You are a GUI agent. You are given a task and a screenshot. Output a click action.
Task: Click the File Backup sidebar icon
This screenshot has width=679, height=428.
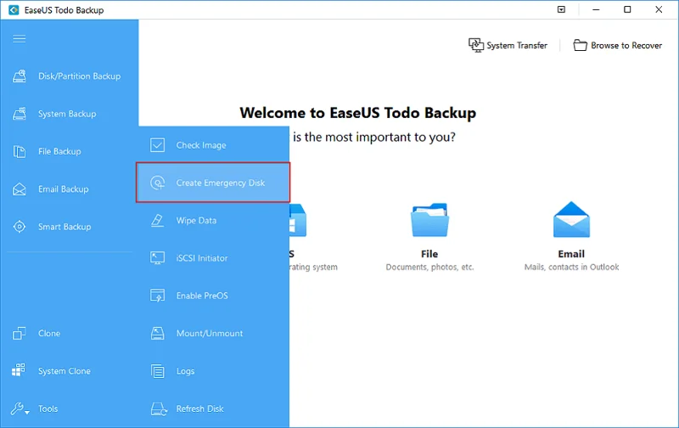[20, 151]
